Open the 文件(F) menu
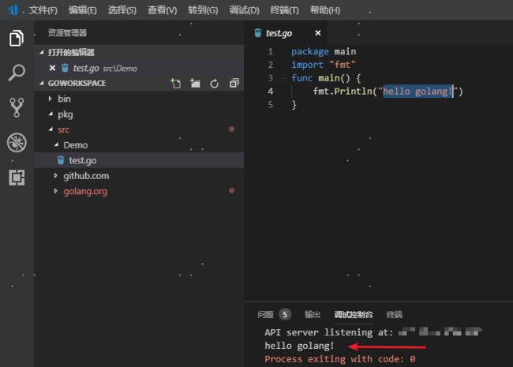Screen dimensions: 513x367 tap(43, 10)
